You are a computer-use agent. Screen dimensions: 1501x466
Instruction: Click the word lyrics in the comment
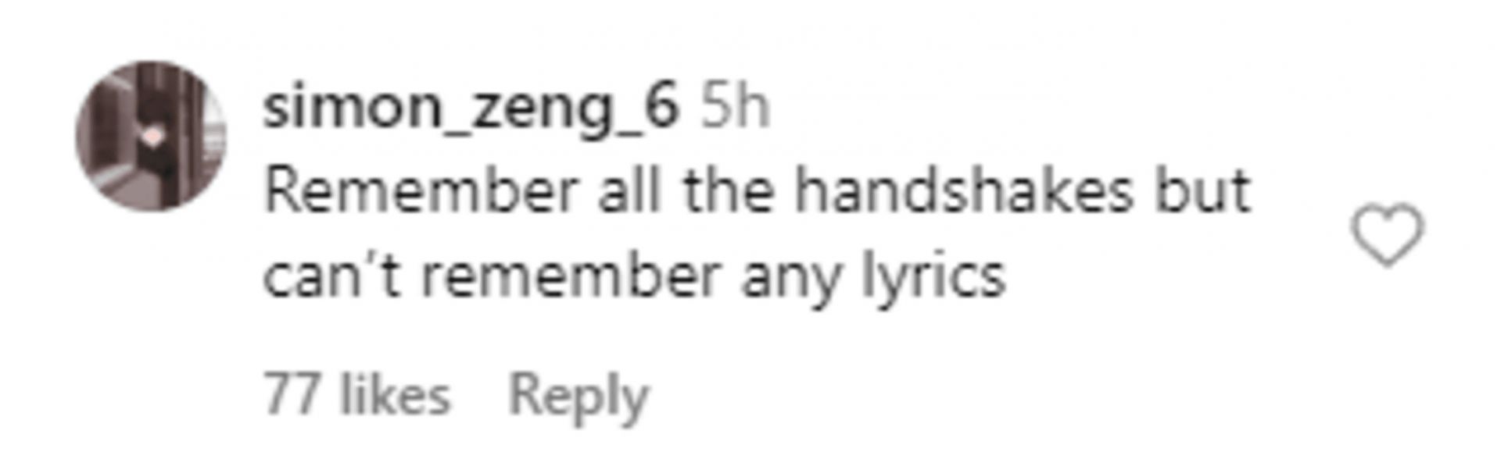tap(933, 279)
